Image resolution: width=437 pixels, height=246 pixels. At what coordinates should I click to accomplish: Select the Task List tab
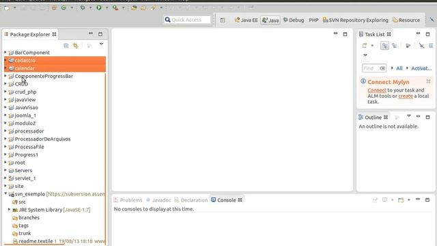coord(375,34)
